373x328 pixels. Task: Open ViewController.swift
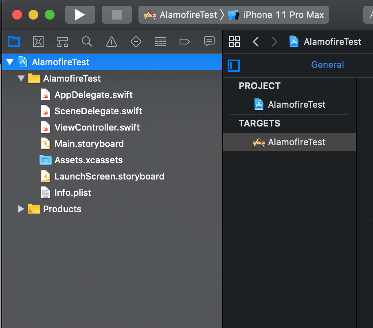pyautogui.click(x=97, y=127)
